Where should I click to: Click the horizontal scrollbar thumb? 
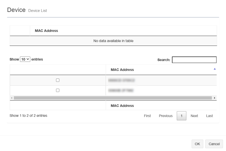coord(113,98)
